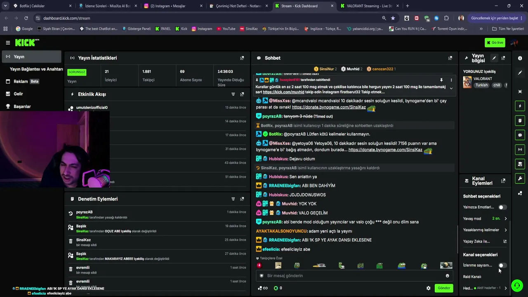Viewport: 528px width, 297px height.
Task: Open the kick.com/muvhid link
Action: [x=283, y=92]
